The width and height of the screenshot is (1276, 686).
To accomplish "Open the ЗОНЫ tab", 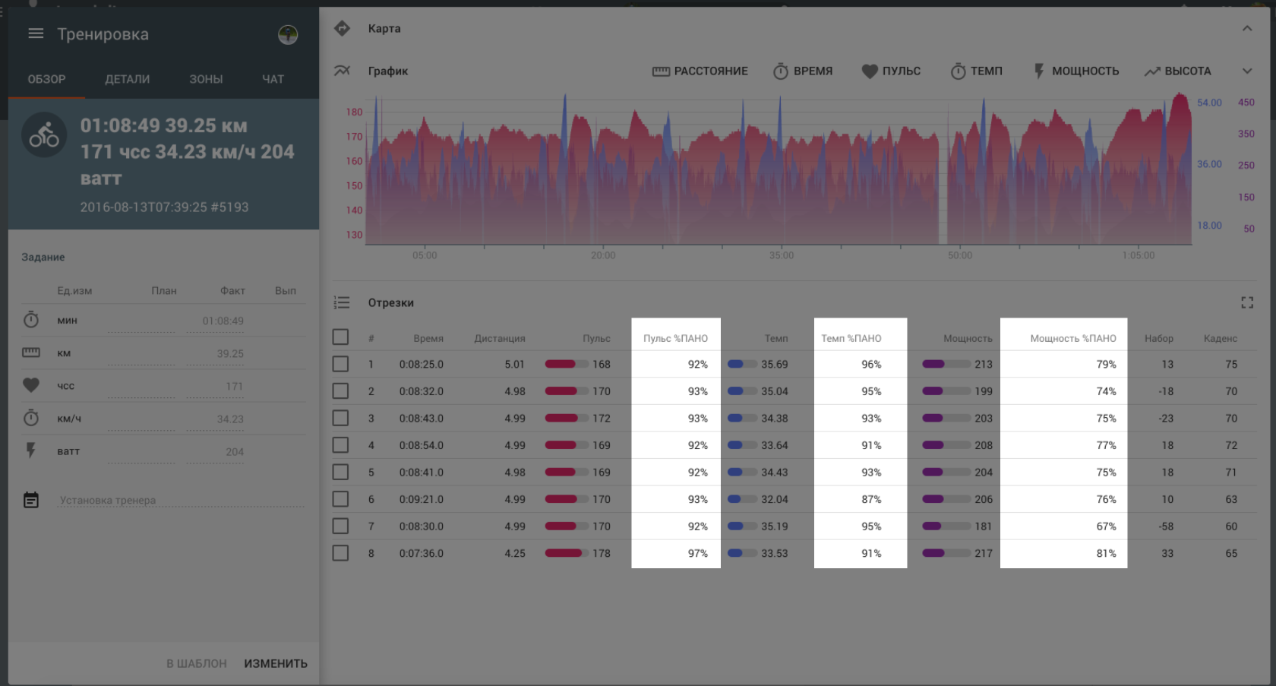I will (206, 79).
